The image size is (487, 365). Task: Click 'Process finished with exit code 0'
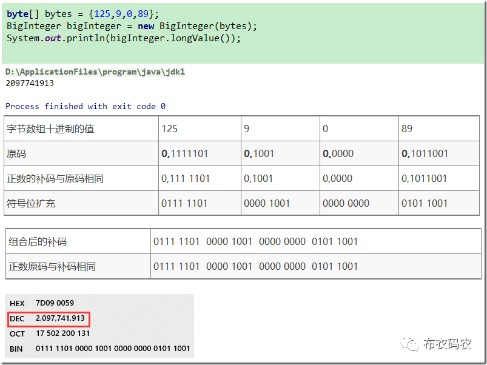click(x=86, y=107)
